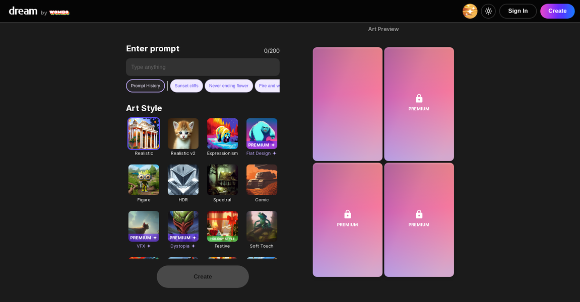
Task: Click lock icon on bottom-left premium preview
Action: pos(347,214)
